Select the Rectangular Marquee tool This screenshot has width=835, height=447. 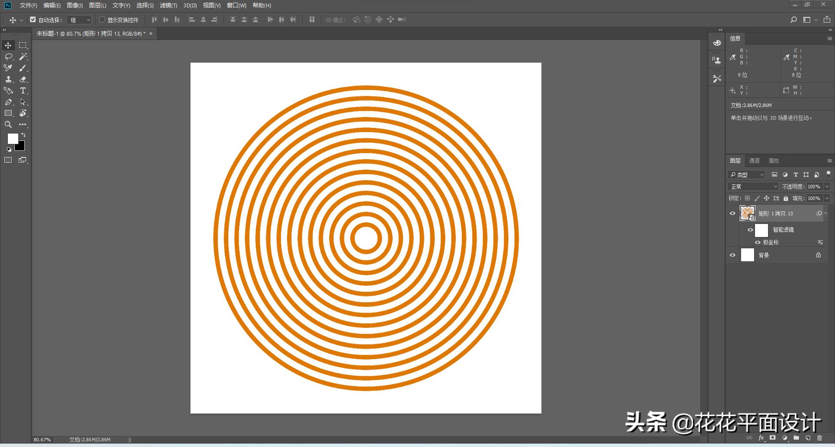23,45
